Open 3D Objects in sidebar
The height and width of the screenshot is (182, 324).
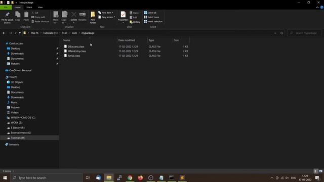pos(17,82)
